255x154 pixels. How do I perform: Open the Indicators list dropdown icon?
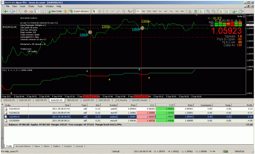point(234,11)
